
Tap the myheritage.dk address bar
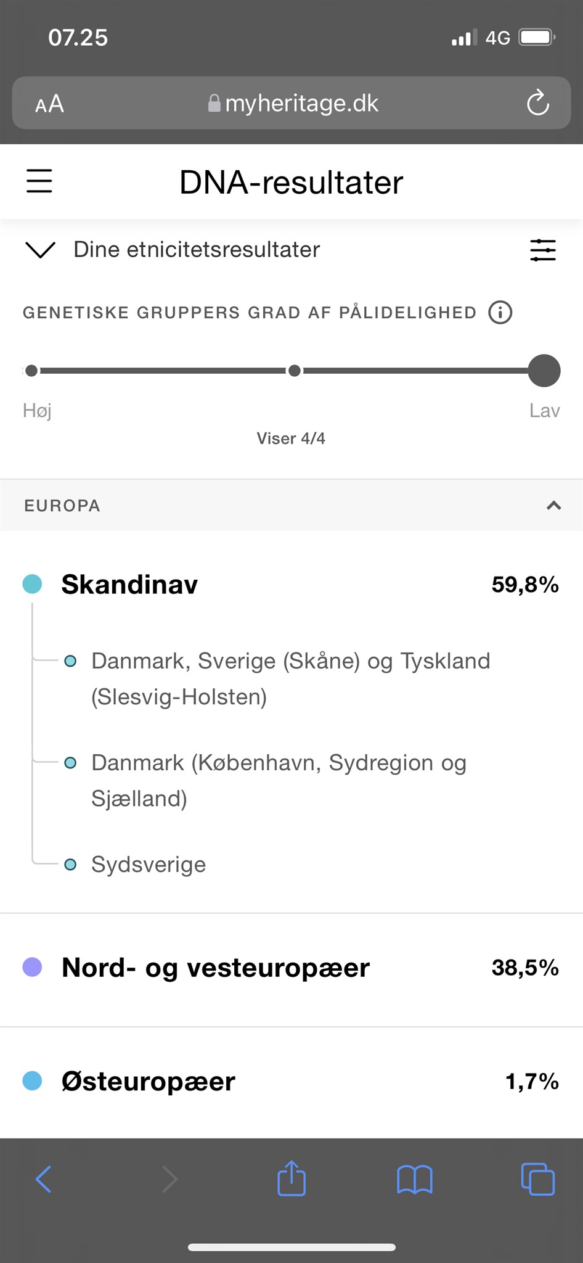(293, 103)
